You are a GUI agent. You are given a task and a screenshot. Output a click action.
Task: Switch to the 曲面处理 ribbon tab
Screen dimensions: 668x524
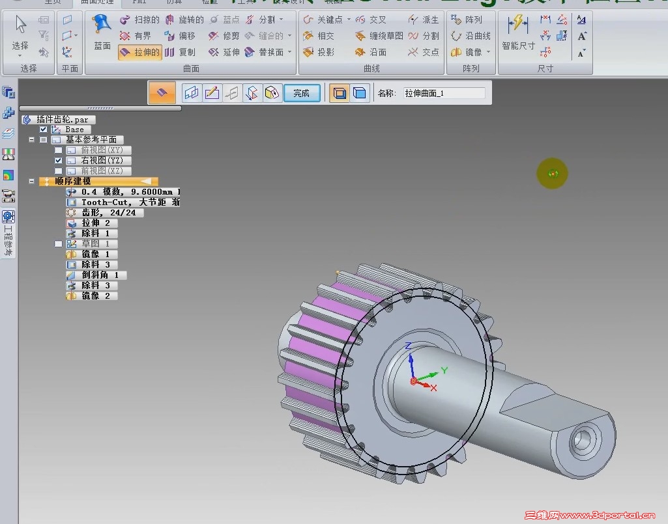tap(97, 2)
